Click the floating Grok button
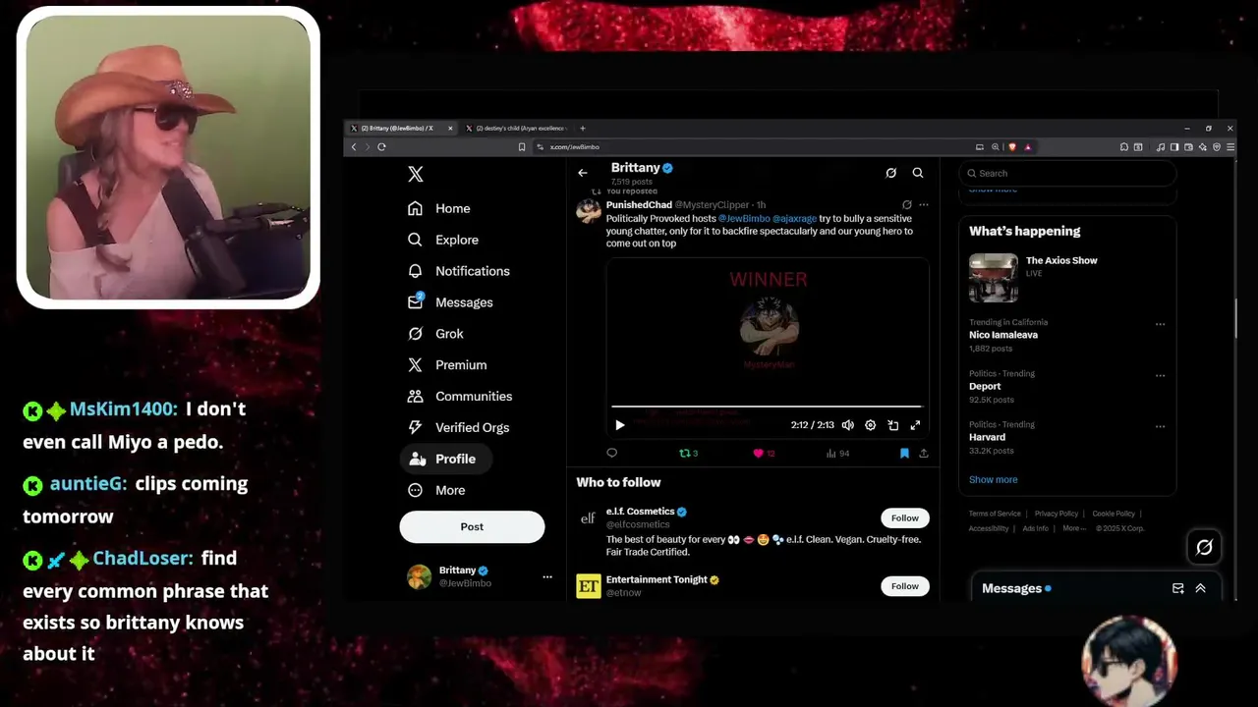This screenshot has height=707, width=1258. pos(1204,547)
